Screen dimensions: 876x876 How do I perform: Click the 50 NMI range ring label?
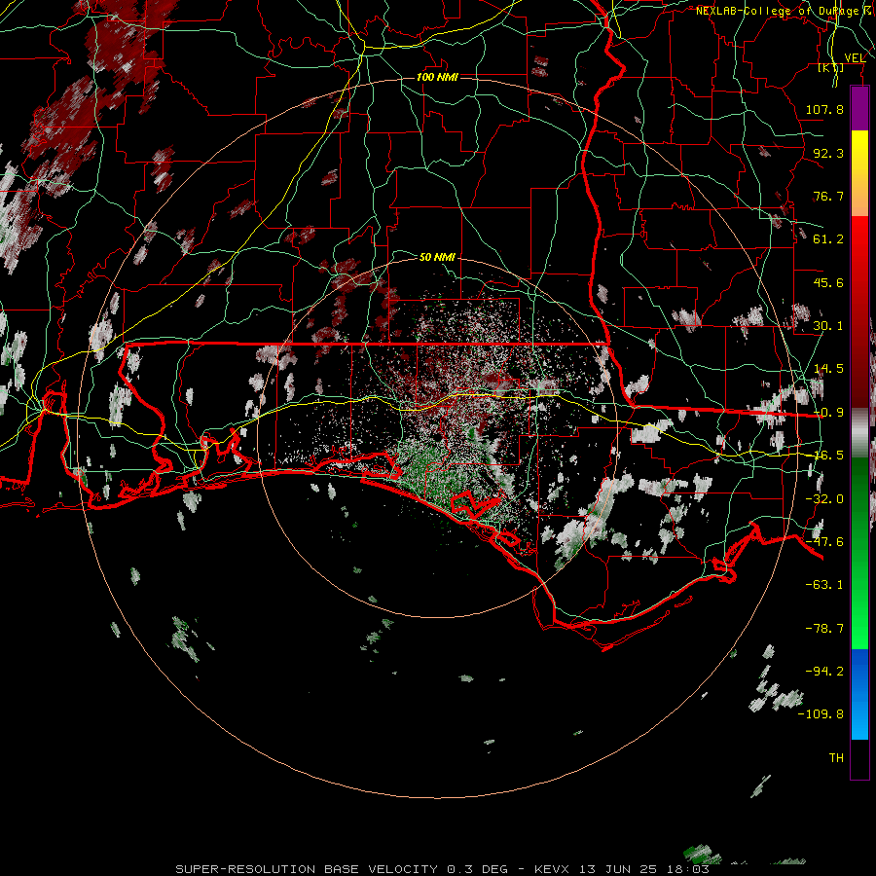pos(437,257)
